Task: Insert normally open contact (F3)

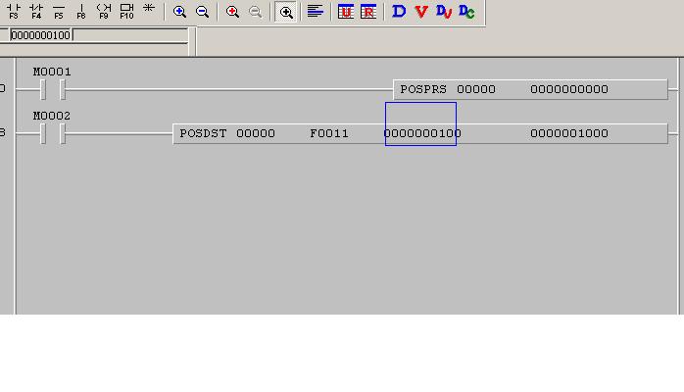Action: point(13,12)
